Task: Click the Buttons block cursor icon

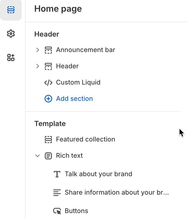Action: click(57, 211)
